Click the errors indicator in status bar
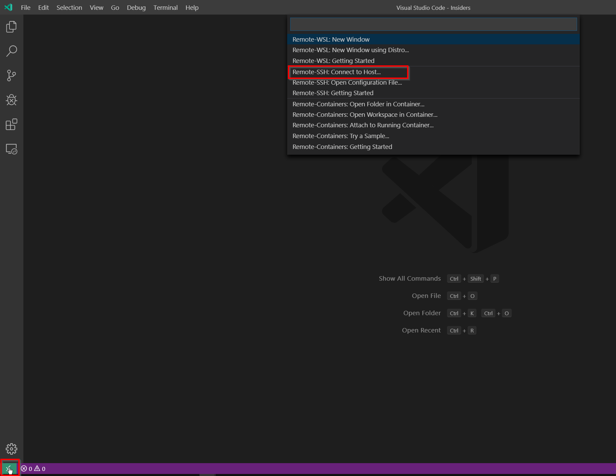The width and height of the screenshot is (616, 476). point(27,469)
